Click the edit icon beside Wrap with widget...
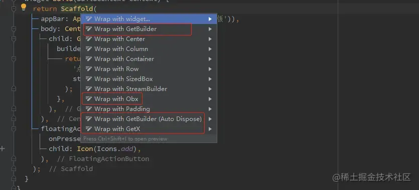Viewport: 419px width, 190px height. click(x=89, y=19)
